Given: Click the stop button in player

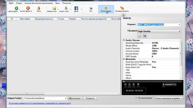Looking at the screenshot, I should (x=138, y=84).
